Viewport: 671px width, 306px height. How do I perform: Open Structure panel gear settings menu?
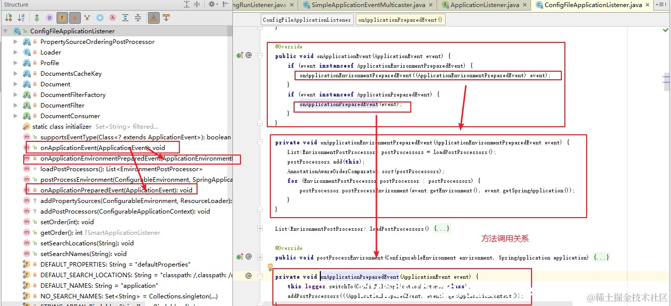point(212,5)
